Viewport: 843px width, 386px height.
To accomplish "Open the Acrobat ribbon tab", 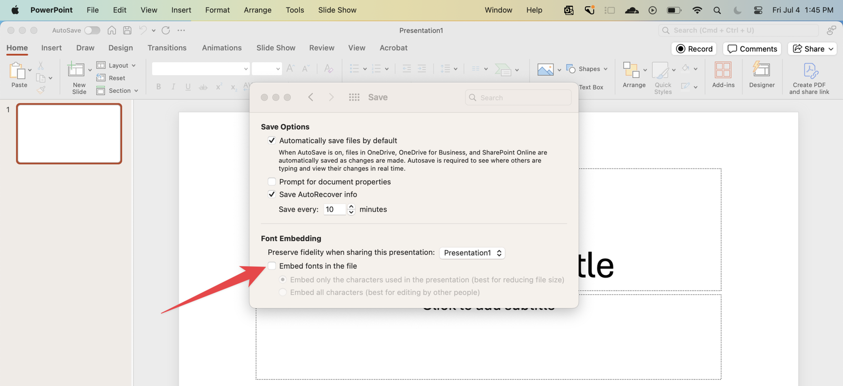I will point(394,48).
